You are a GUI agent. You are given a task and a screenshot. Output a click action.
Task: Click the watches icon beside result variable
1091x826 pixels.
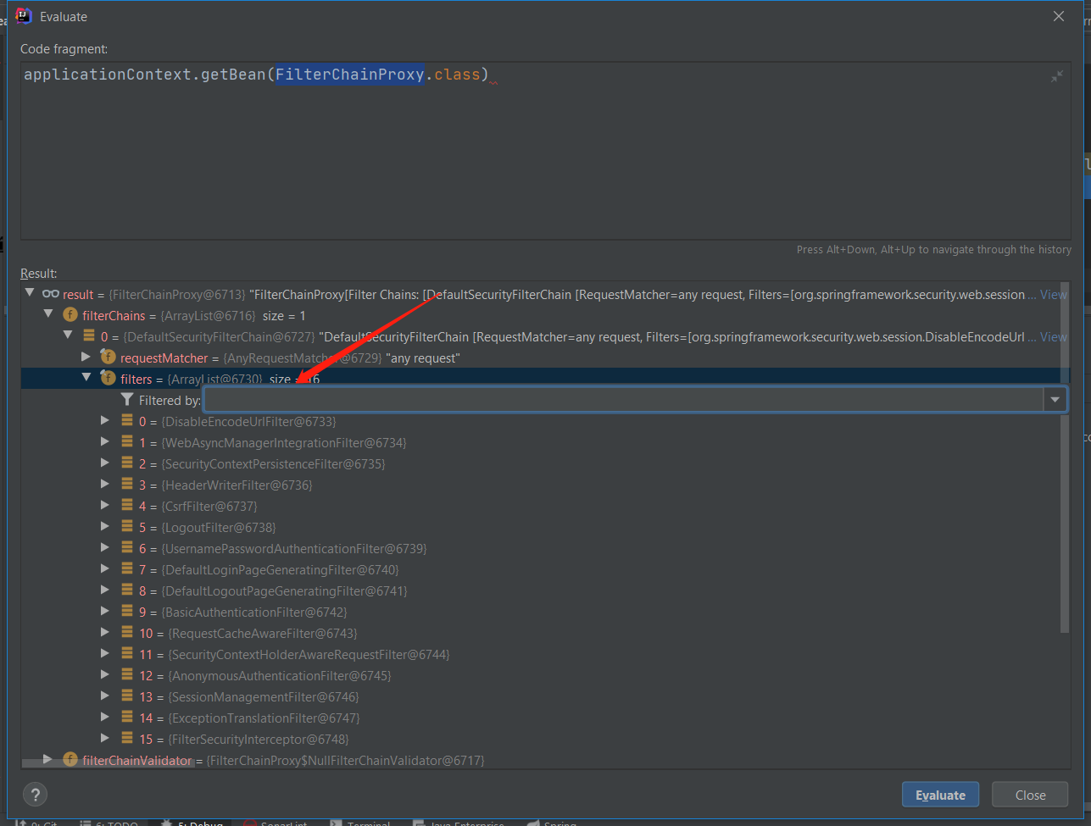50,294
